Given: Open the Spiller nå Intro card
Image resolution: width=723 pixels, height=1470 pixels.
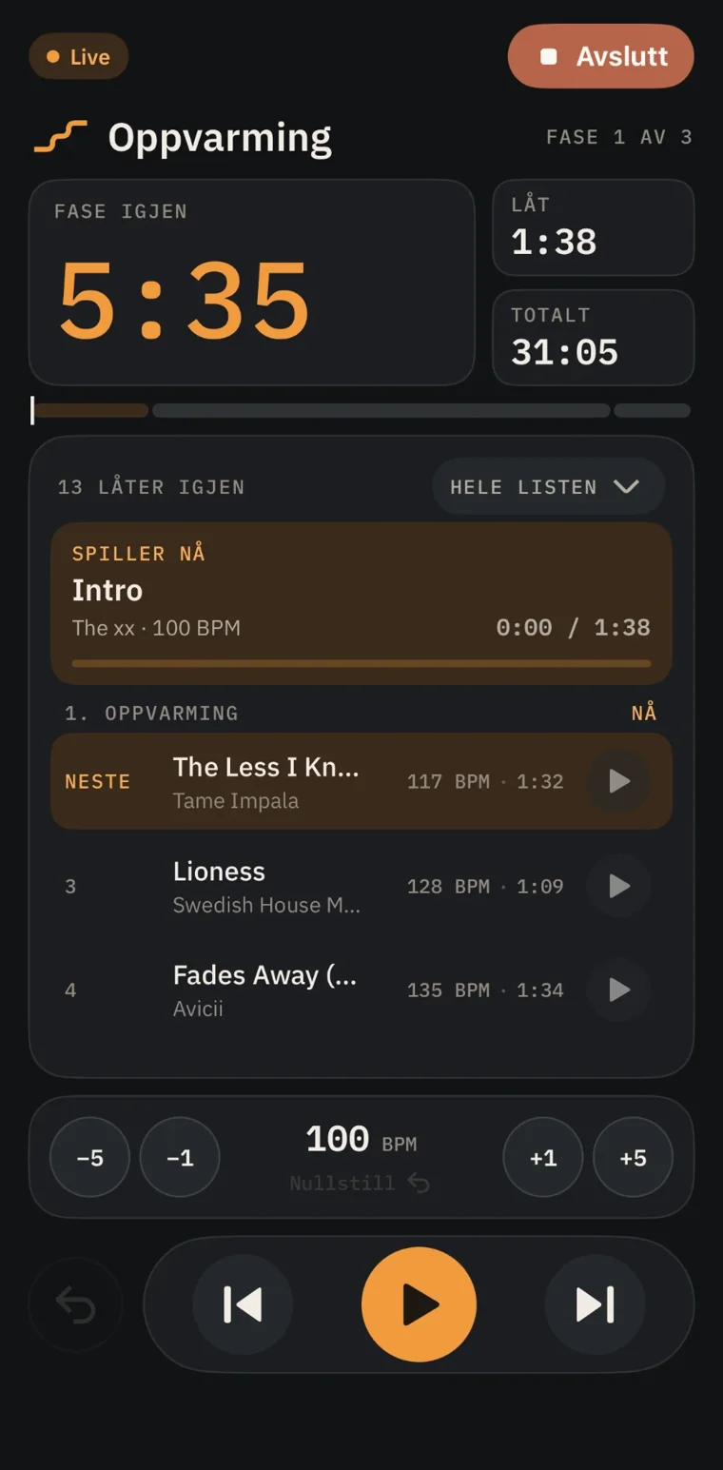Looking at the screenshot, I should (361, 603).
